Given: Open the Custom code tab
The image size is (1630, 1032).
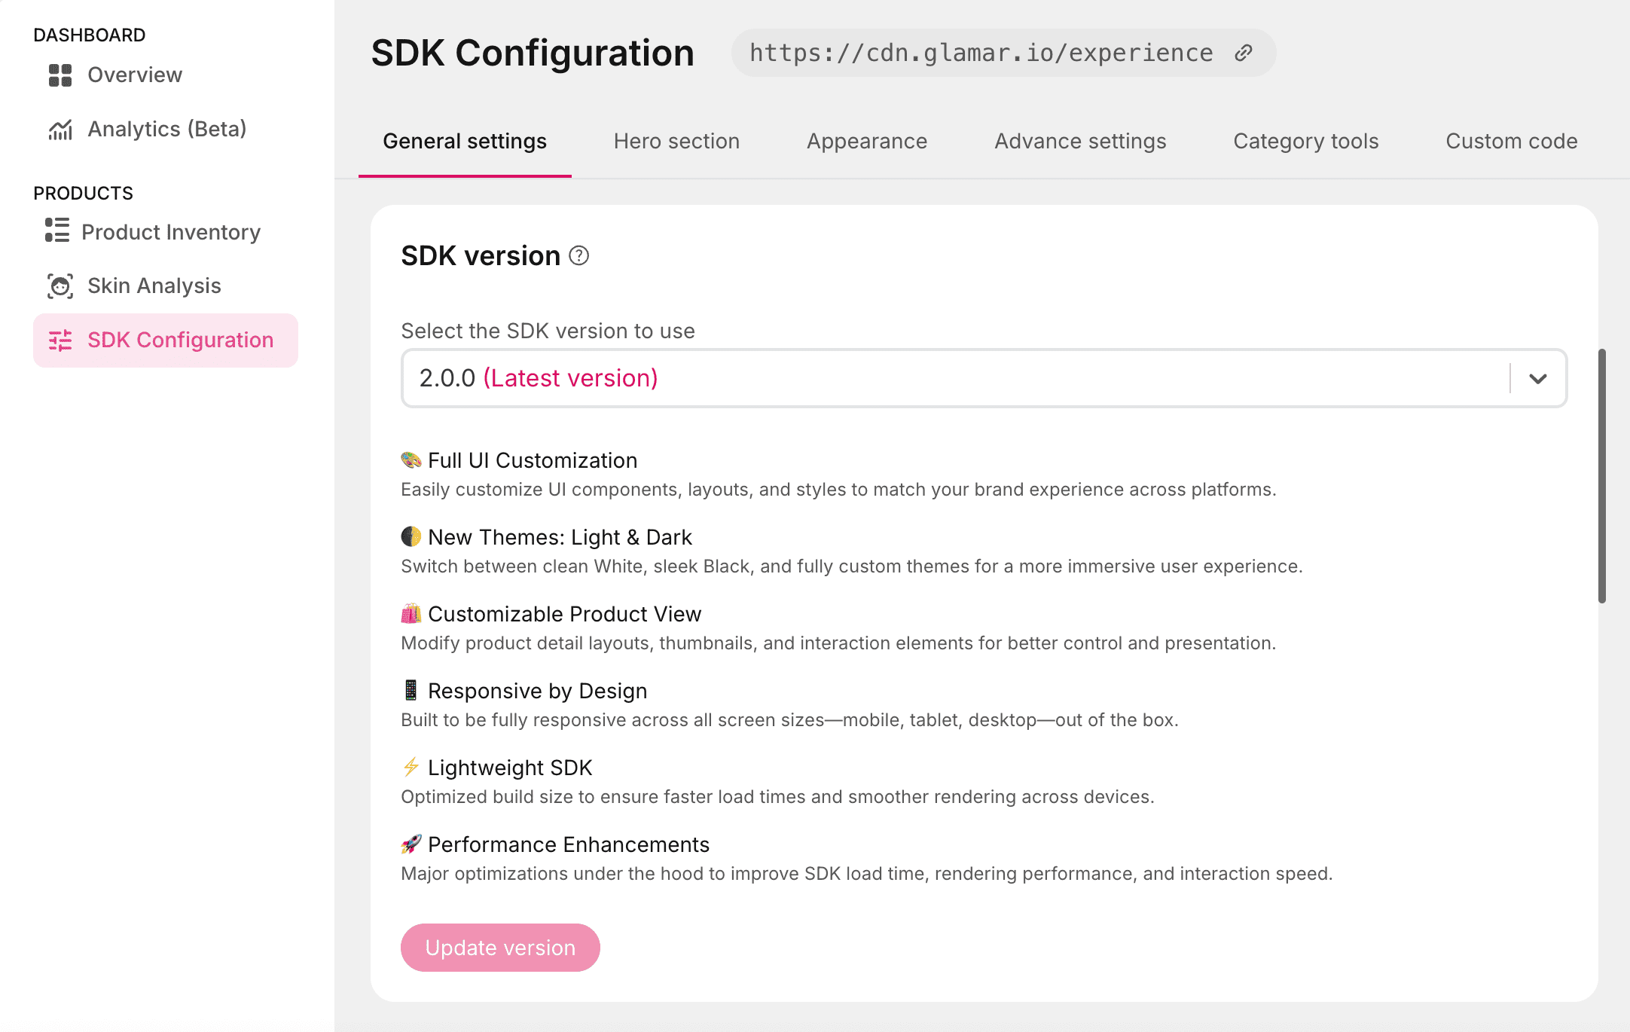Looking at the screenshot, I should (1511, 142).
